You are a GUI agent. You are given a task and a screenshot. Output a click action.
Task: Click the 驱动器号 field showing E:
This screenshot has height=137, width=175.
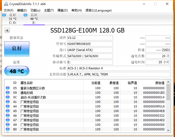coord(90,62)
